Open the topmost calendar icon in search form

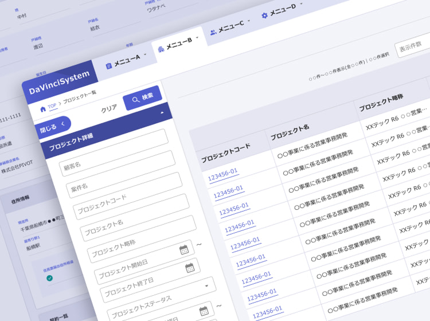click(x=183, y=249)
